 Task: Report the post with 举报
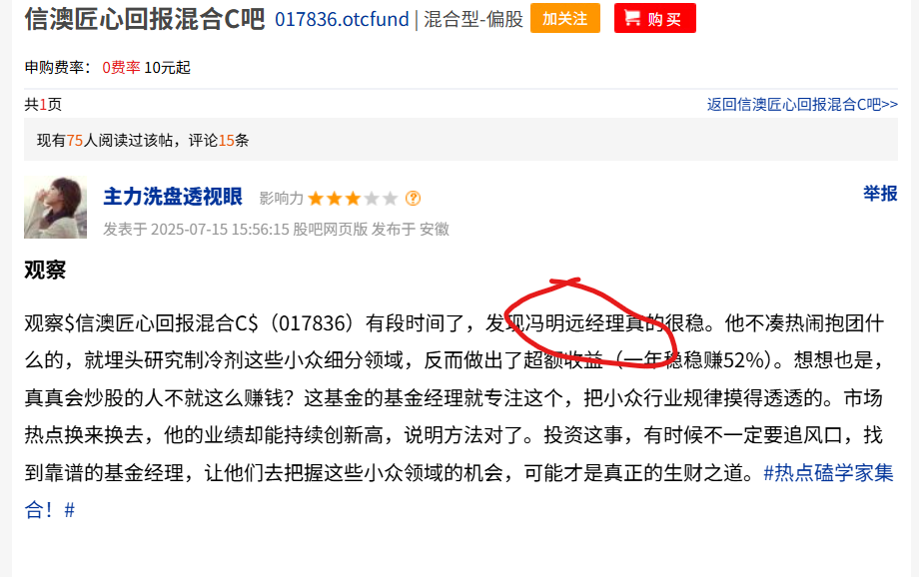[880, 194]
